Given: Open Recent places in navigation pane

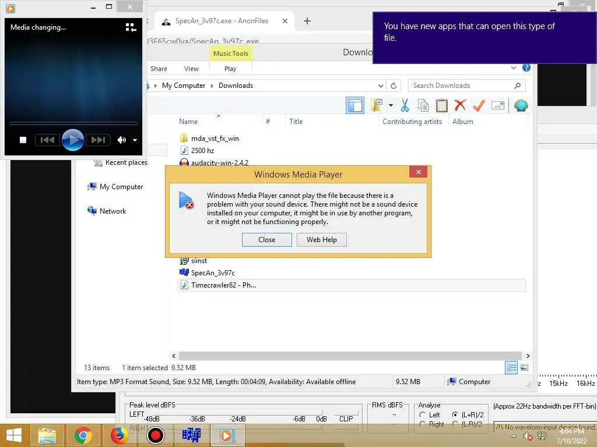Looking at the screenshot, I should (x=126, y=163).
